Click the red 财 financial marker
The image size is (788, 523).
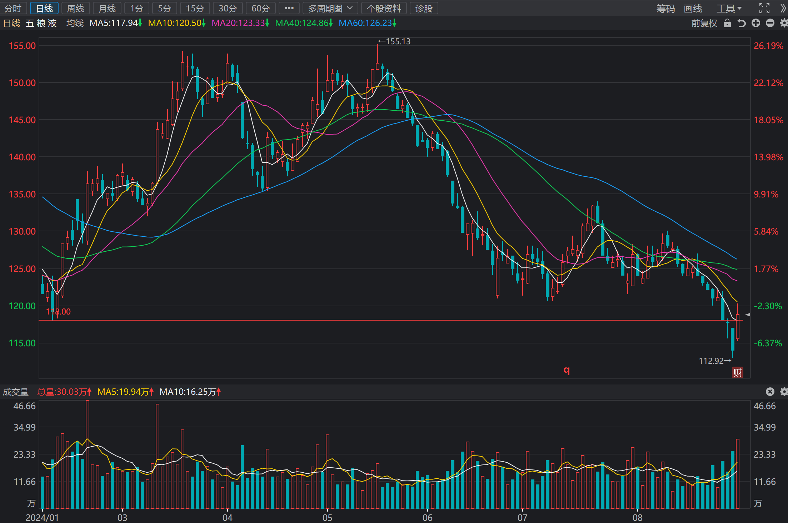tap(738, 372)
